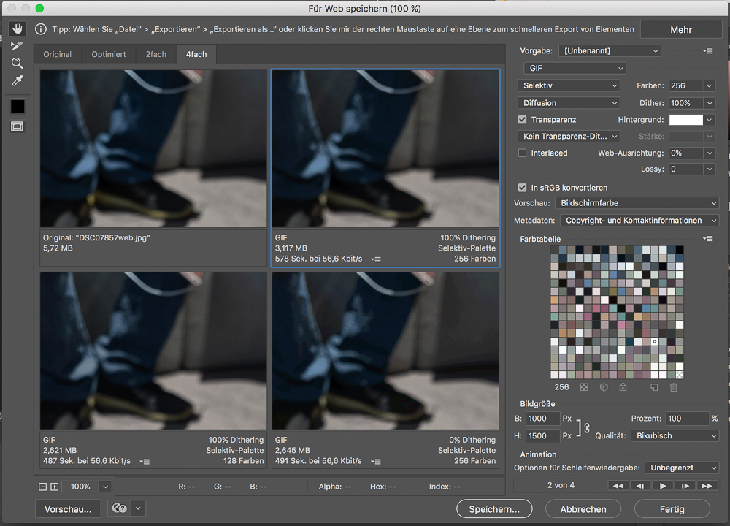Open the Hintergrund matte dropdown arrow

click(709, 120)
